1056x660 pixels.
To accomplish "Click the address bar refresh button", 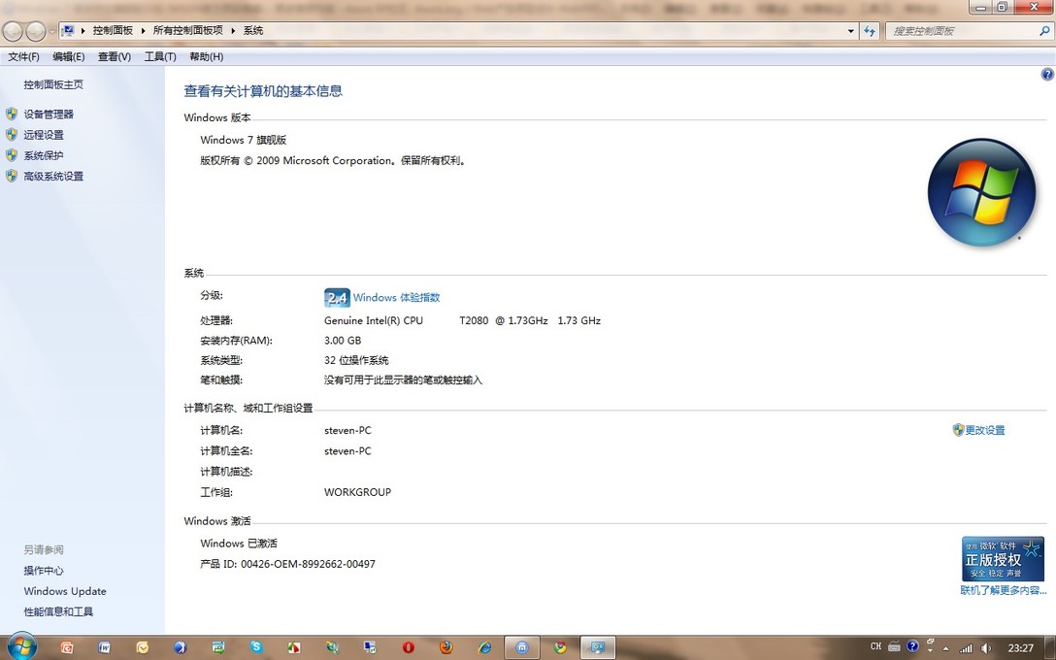I will 870,31.
